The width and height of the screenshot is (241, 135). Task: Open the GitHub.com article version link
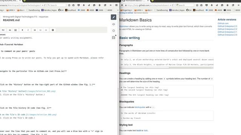pos(223,23)
